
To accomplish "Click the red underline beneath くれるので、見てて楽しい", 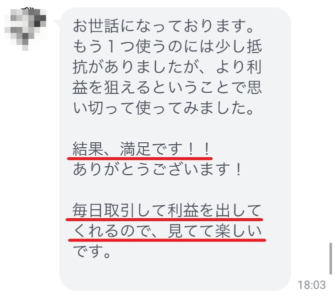I will coord(167,240).
